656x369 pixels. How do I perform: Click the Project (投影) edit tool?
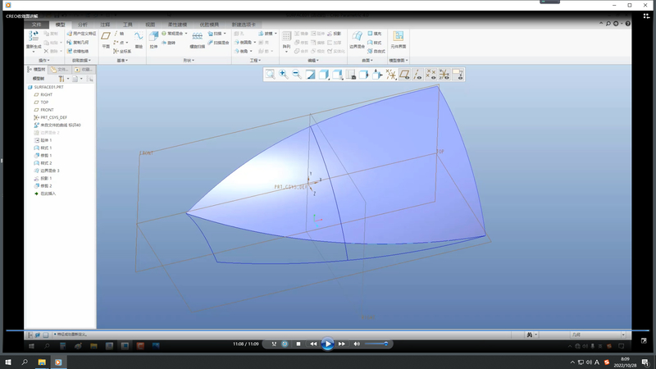pos(334,34)
